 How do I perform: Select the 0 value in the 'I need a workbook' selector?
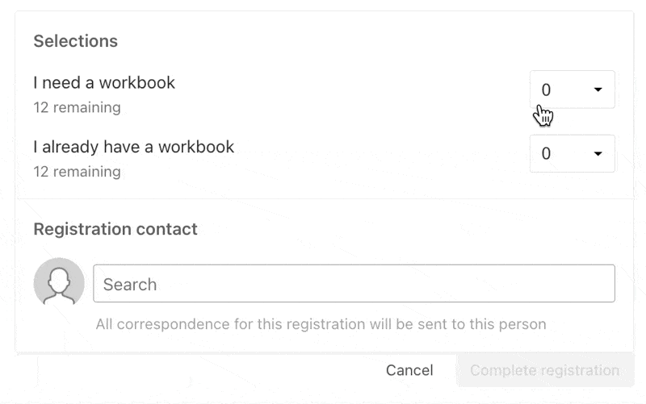pyautogui.click(x=546, y=90)
